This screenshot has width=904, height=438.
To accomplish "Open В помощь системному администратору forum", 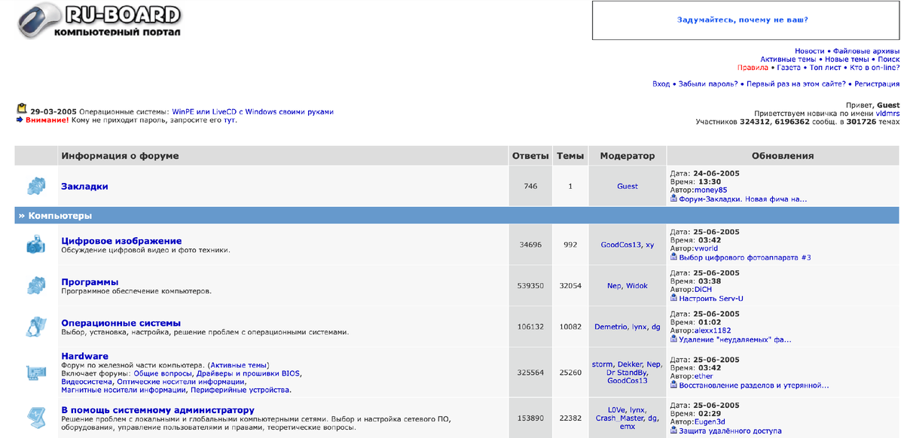I will point(157,409).
